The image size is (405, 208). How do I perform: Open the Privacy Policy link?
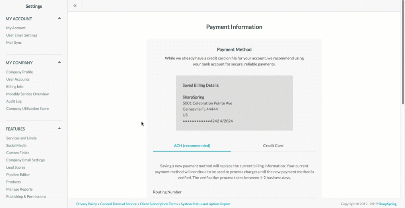click(86, 204)
